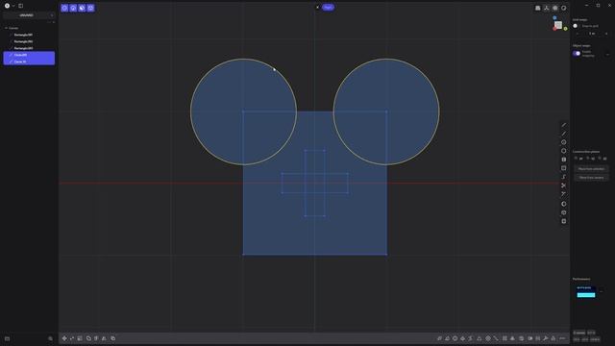This screenshot has height=346, width=615.
Task: Toggle visibility check of first Rectangle
Action: tap(11, 35)
